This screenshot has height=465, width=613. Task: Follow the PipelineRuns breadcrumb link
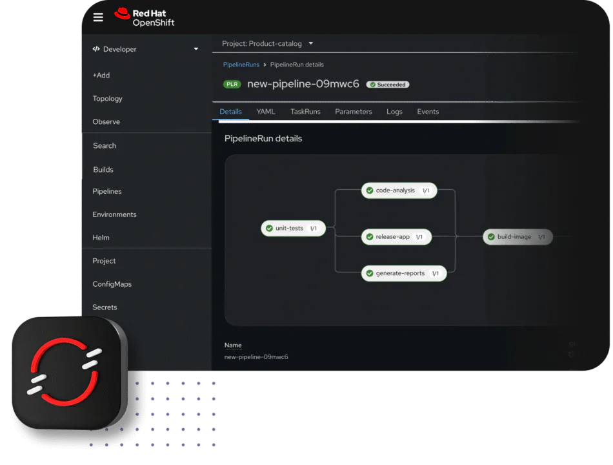click(241, 65)
